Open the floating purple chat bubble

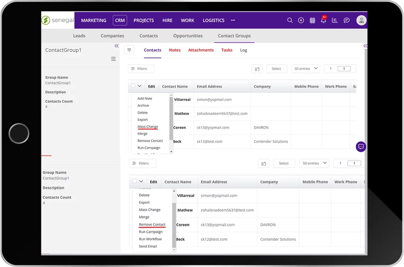coord(361,147)
